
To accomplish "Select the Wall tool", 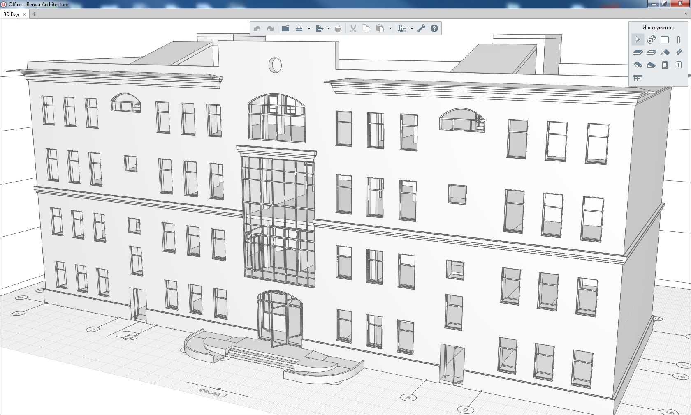I will pyautogui.click(x=665, y=39).
